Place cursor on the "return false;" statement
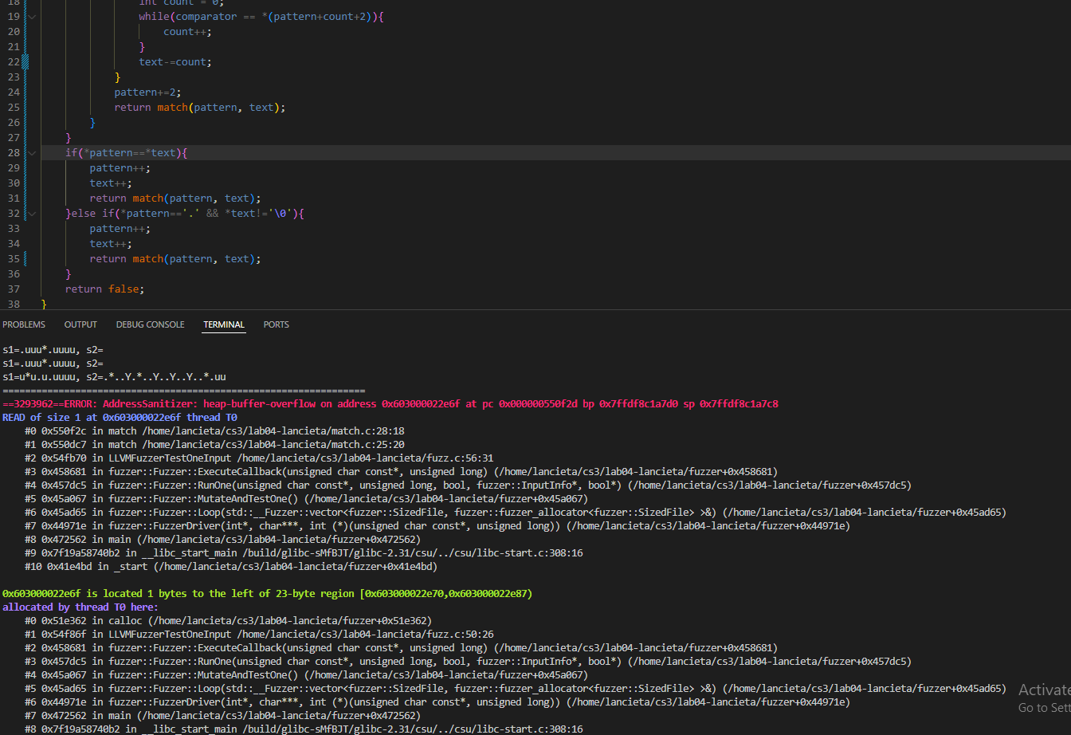1071x735 pixels. coord(104,289)
